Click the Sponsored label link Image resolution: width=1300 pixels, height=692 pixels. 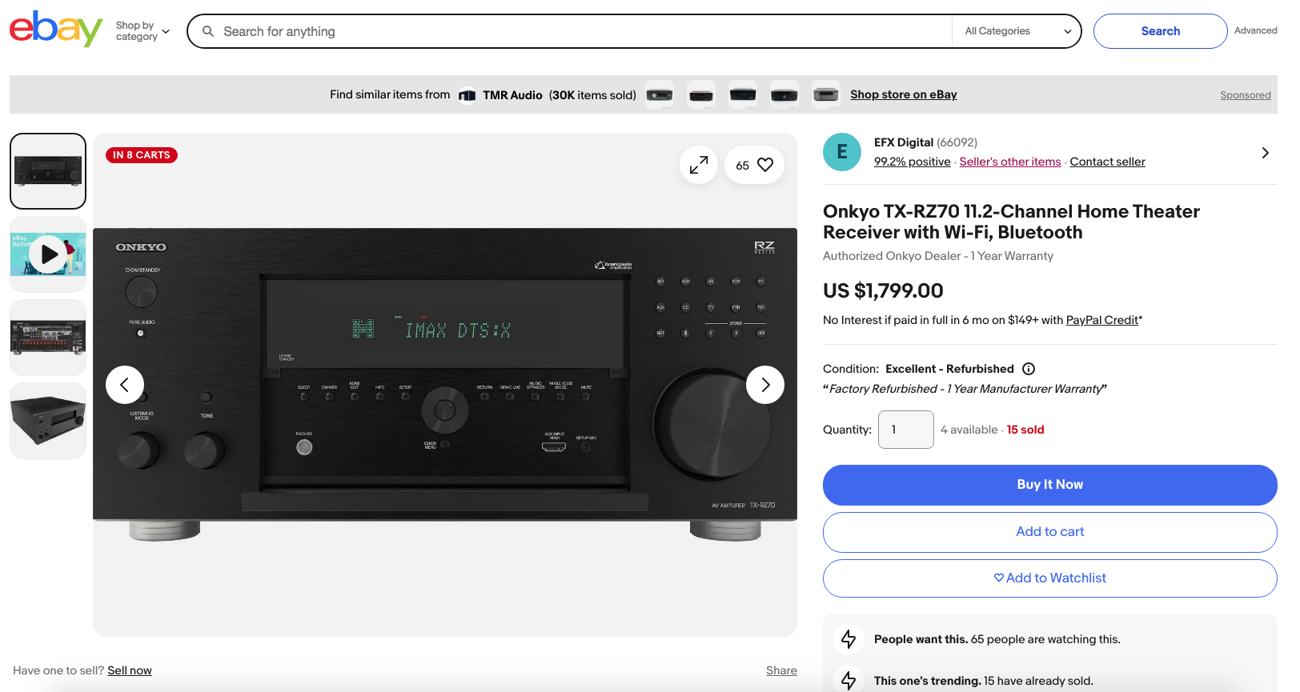pos(1245,95)
